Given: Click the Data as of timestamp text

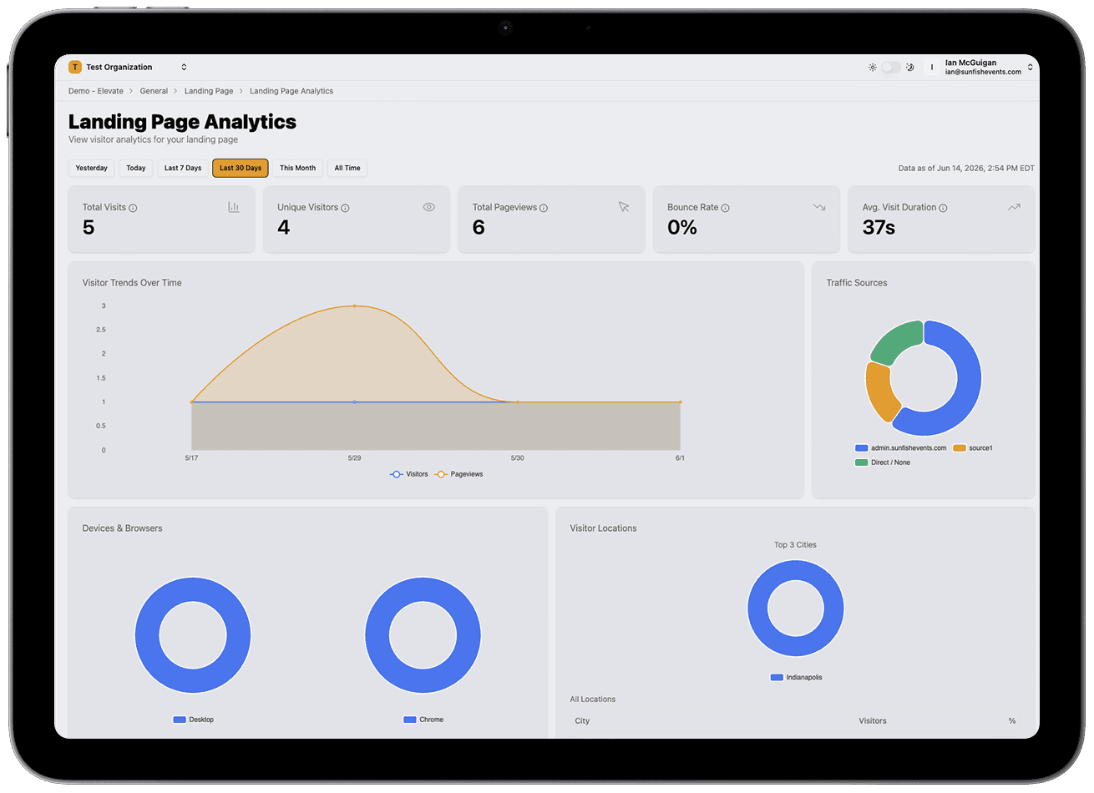Looking at the screenshot, I should pyautogui.click(x=966, y=169).
